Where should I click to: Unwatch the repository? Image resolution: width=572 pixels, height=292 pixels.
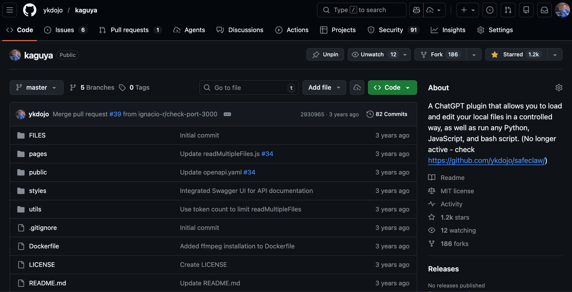368,55
